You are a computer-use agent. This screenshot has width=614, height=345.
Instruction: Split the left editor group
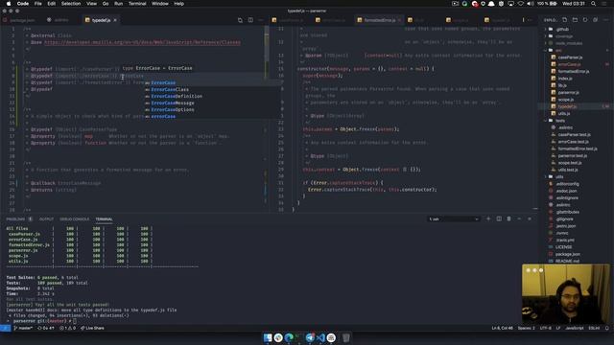250,20
